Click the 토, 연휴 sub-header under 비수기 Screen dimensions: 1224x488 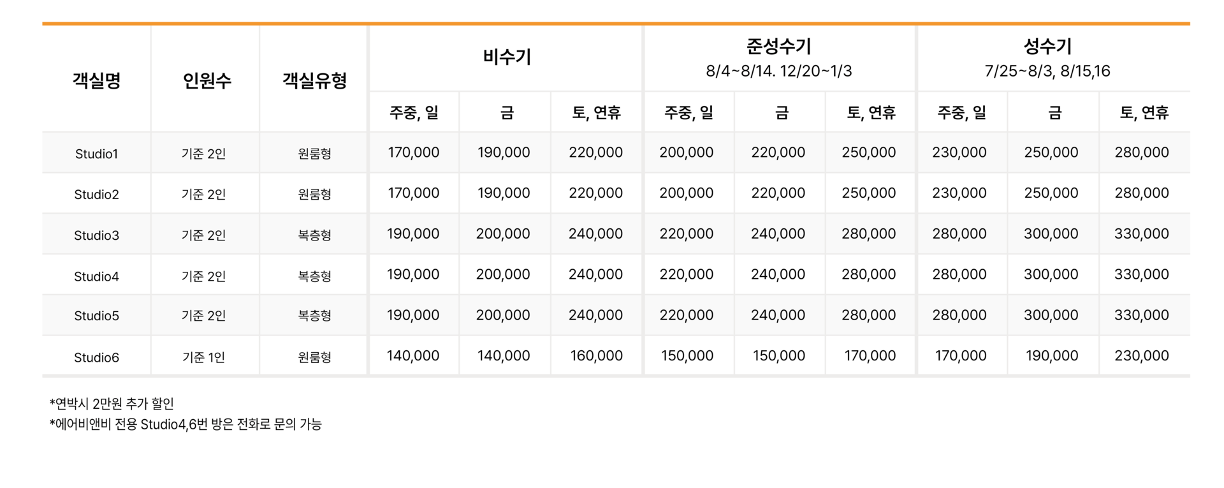click(x=596, y=113)
